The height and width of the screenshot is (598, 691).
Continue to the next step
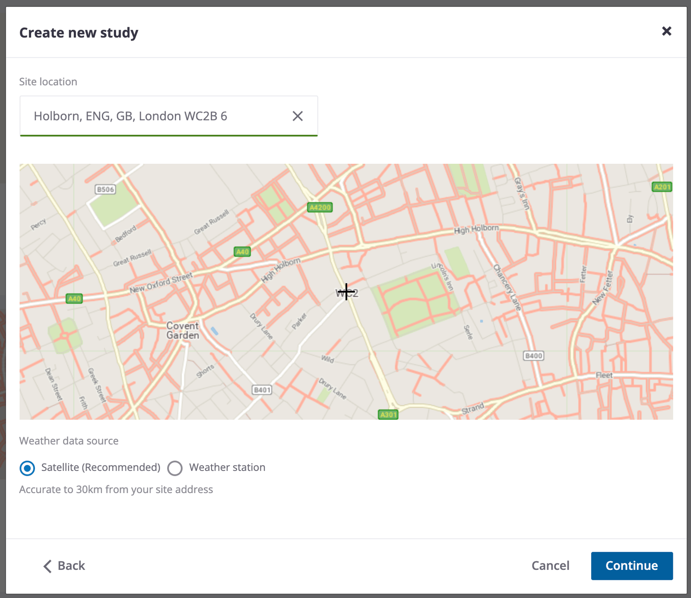point(632,566)
